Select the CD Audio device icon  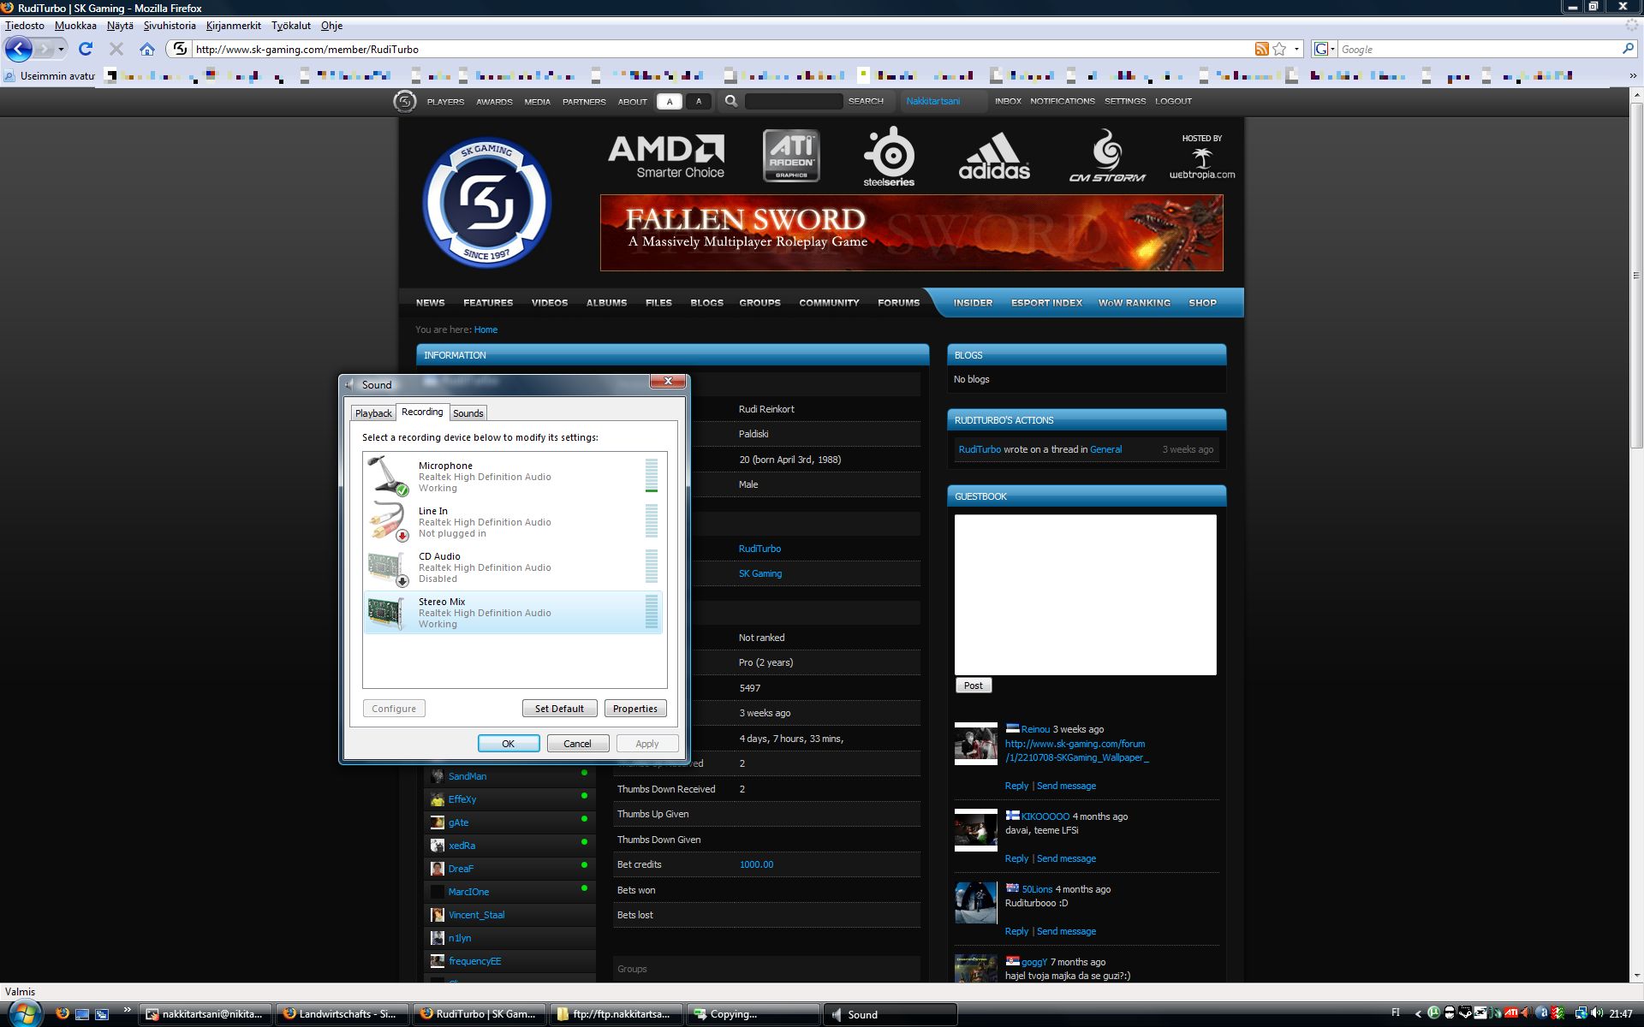[x=387, y=567]
